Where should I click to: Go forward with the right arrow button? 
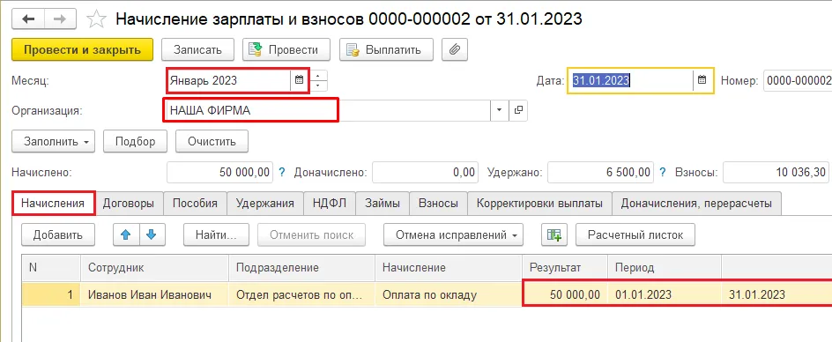61,19
